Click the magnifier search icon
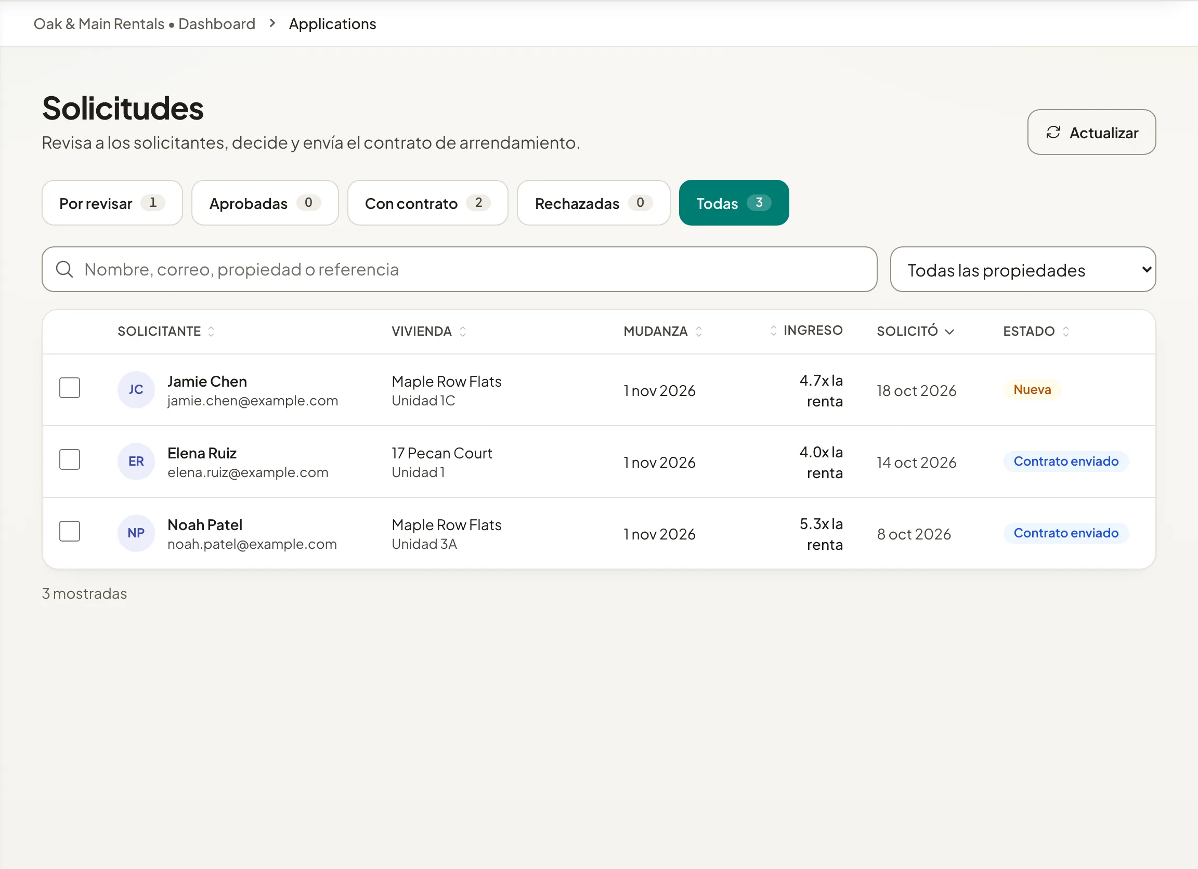Viewport: 1198px width, 869px height. pos(64,269)
